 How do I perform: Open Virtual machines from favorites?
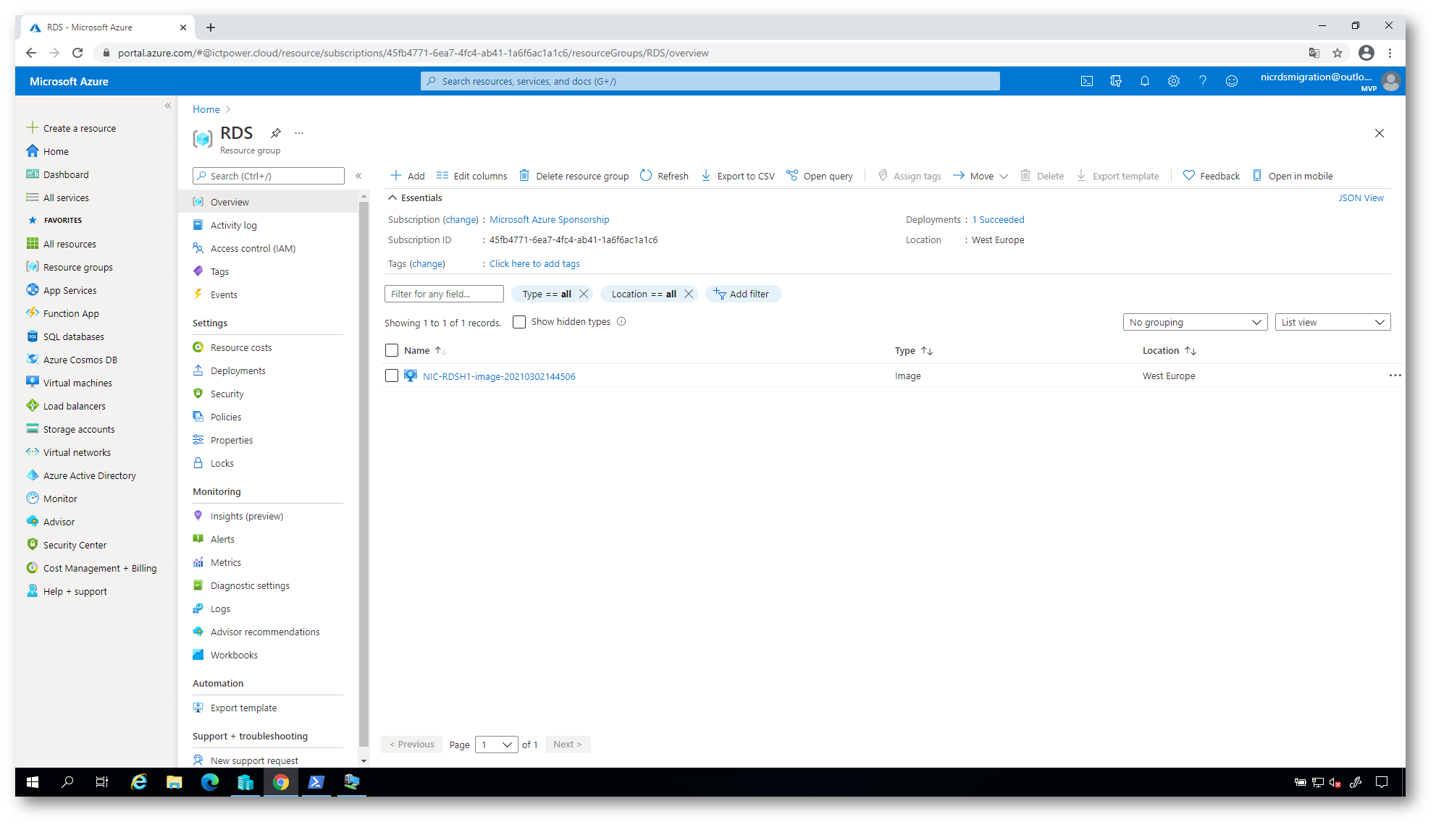tap(77, 383)
